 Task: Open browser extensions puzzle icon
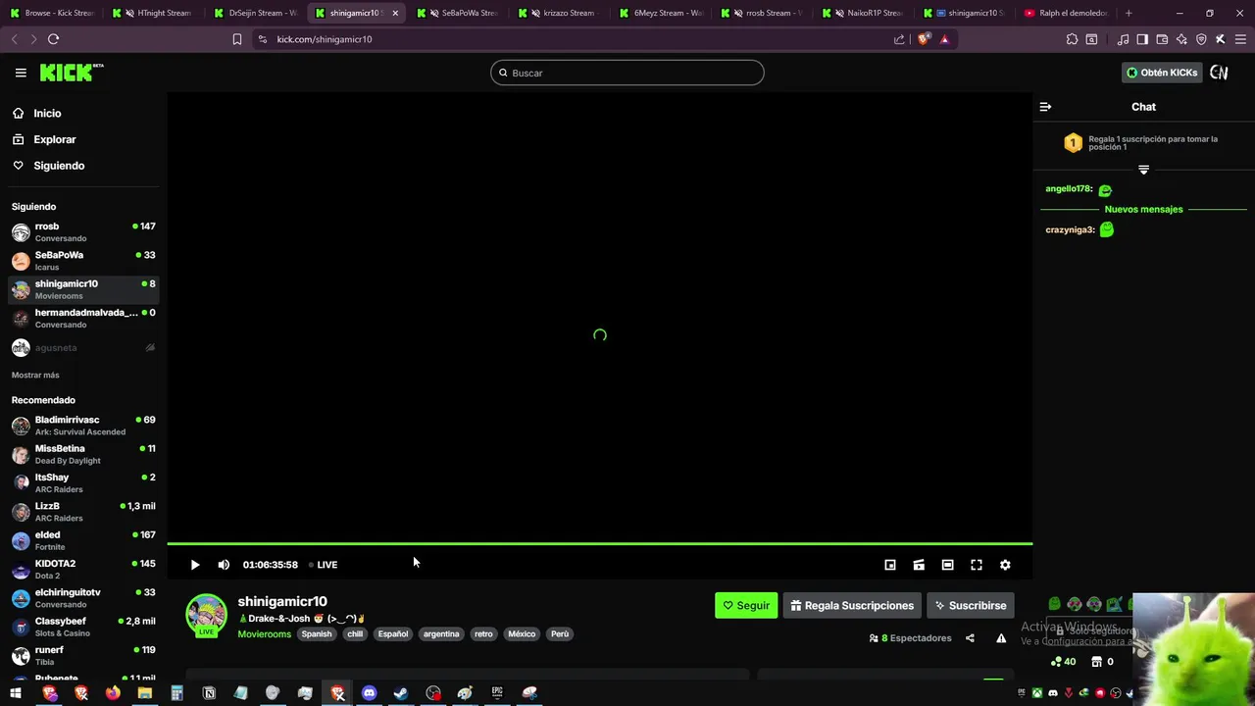click(1072, 39)
